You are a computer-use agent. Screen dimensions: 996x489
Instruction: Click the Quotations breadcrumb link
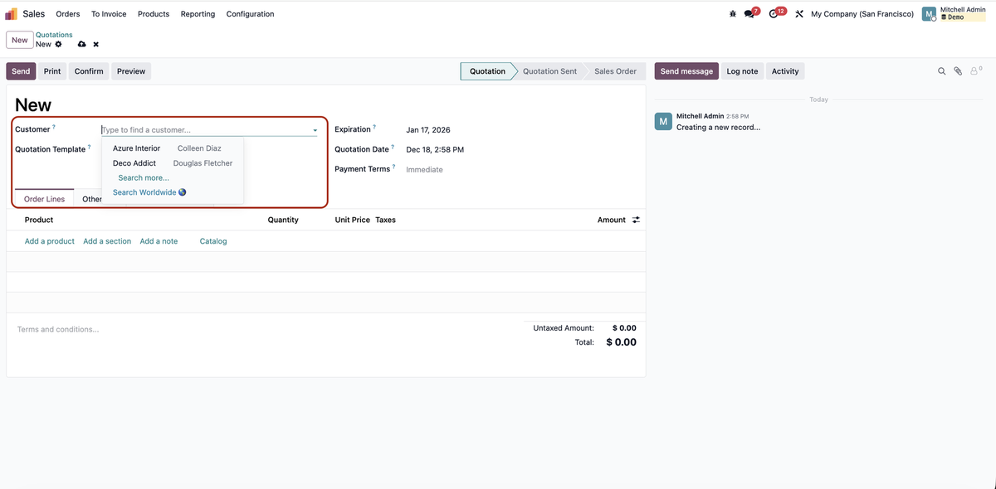[x=53, y=34]
